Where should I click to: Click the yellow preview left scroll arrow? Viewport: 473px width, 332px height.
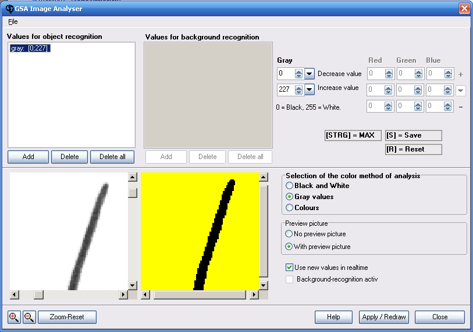tap(145, 295)
